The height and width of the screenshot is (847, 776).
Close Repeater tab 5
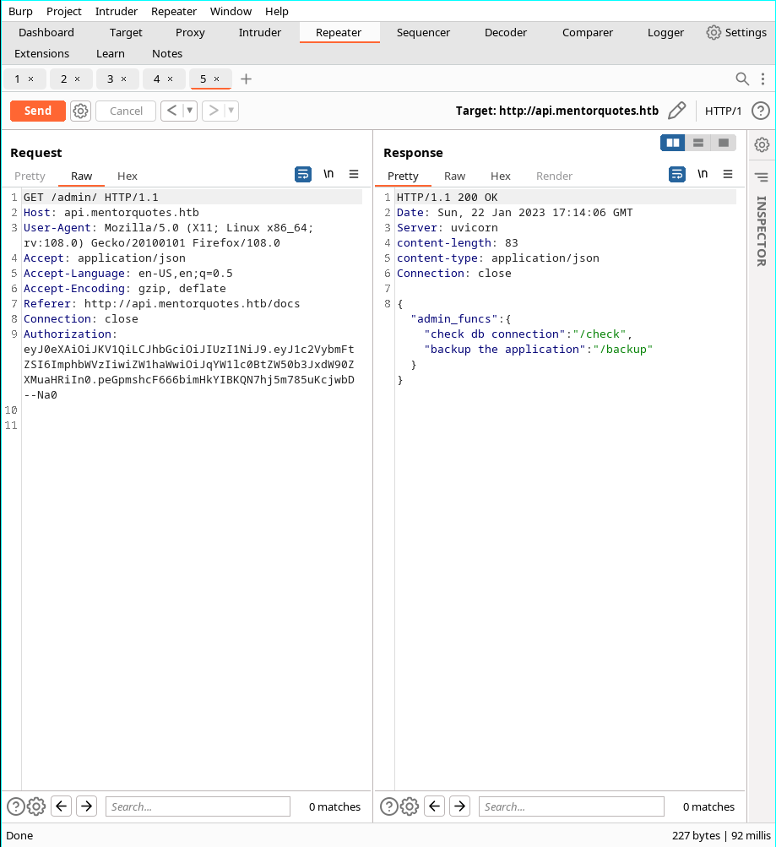tap(216, 79)
